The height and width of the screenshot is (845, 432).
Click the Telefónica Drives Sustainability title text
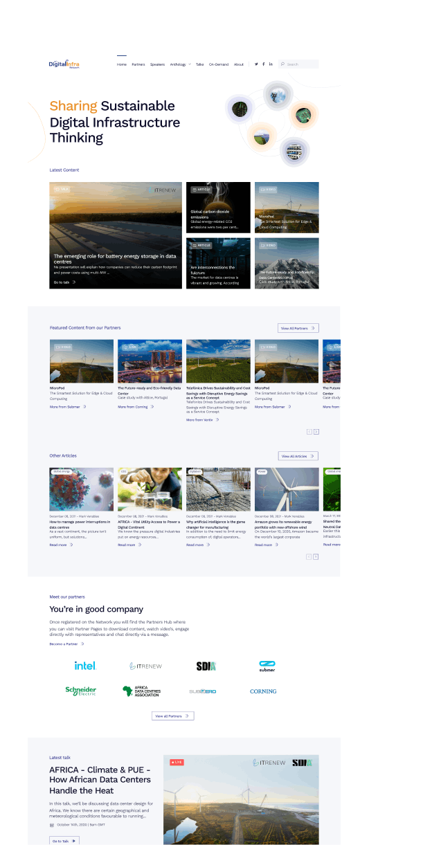click(218, 393)
